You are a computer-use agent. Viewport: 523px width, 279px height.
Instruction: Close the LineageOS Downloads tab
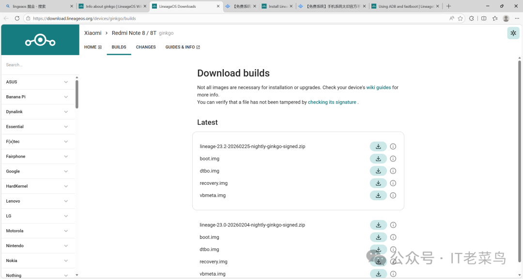click(218, 6)
